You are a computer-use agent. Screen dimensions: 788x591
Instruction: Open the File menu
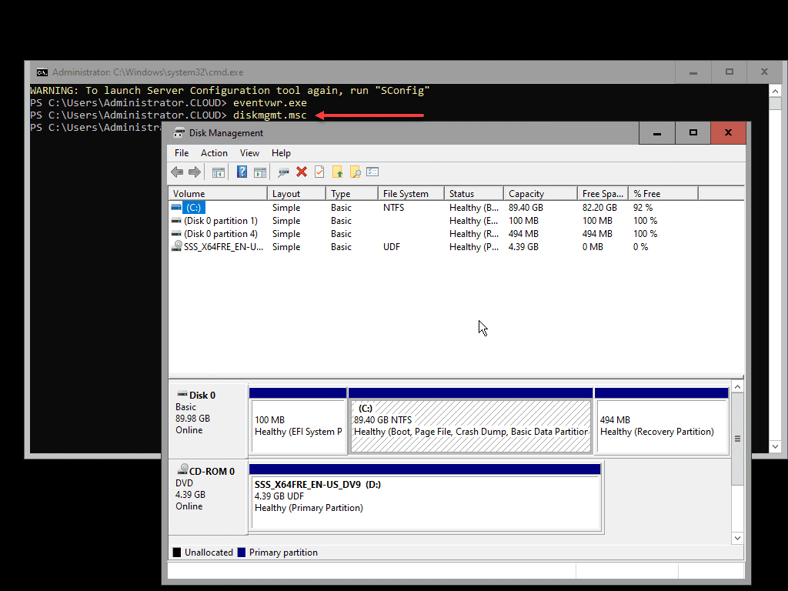point(182,153)
